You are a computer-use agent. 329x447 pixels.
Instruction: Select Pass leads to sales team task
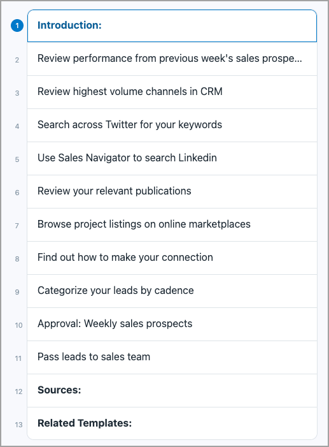point(172,357)
